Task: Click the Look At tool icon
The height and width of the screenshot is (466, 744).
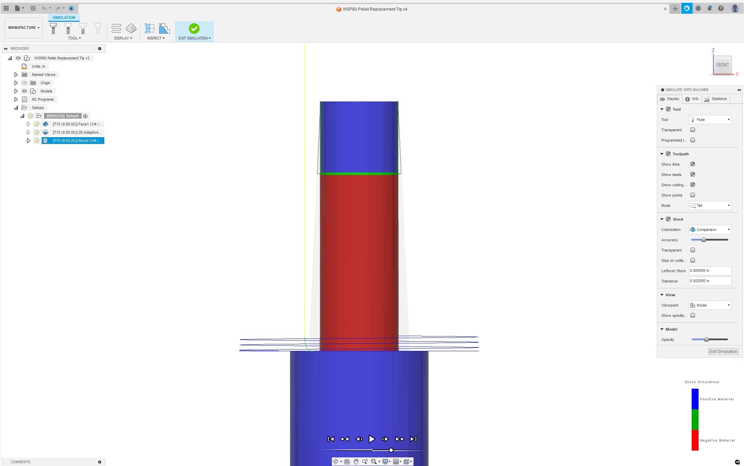Action: tap(347, 462)
